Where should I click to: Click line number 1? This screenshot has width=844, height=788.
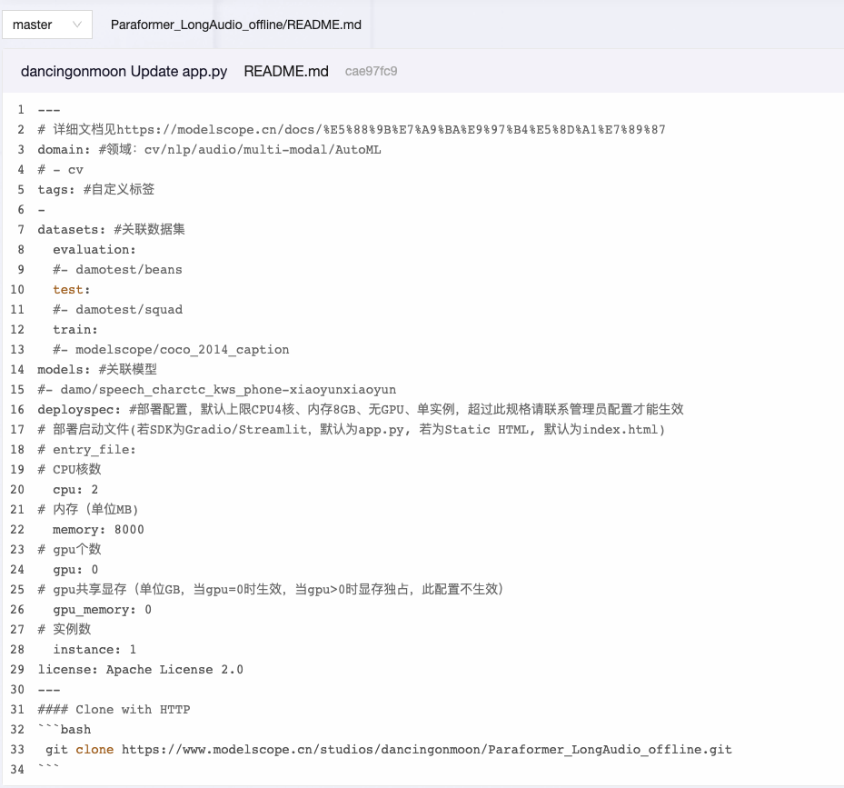(x=21, y=110)
